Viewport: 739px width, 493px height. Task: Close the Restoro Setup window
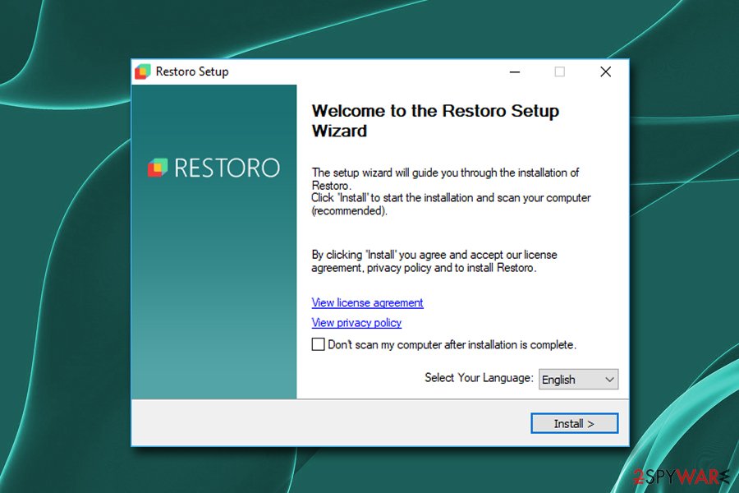[x=606, y=71]
